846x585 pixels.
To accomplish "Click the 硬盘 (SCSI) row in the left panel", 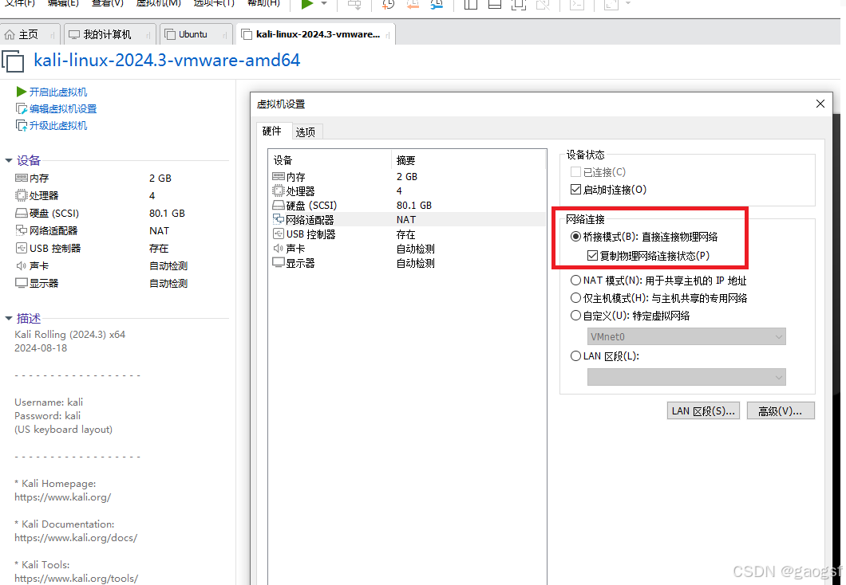I will (102, 214).
